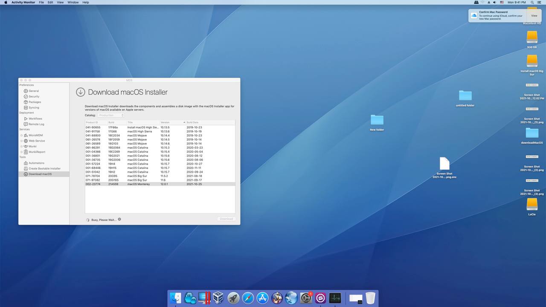Sort by Product ID column header
The image size is (546, 307).
[x=96, y=122]
